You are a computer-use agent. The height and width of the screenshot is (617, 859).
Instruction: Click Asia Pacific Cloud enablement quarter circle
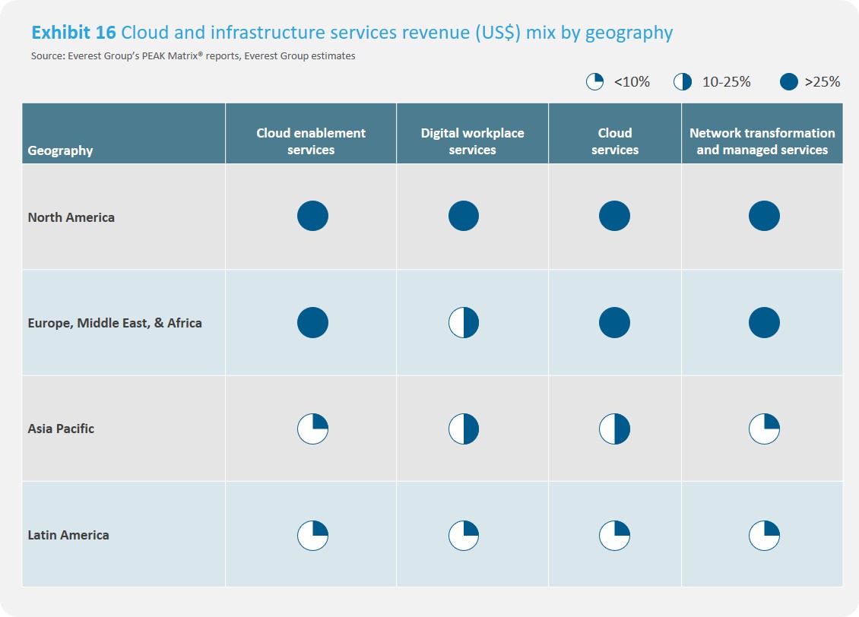tap(312, 429)
